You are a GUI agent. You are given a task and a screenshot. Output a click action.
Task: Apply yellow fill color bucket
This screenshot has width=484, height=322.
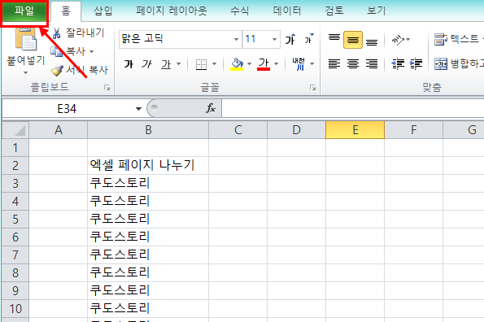[x=237, y=64]
